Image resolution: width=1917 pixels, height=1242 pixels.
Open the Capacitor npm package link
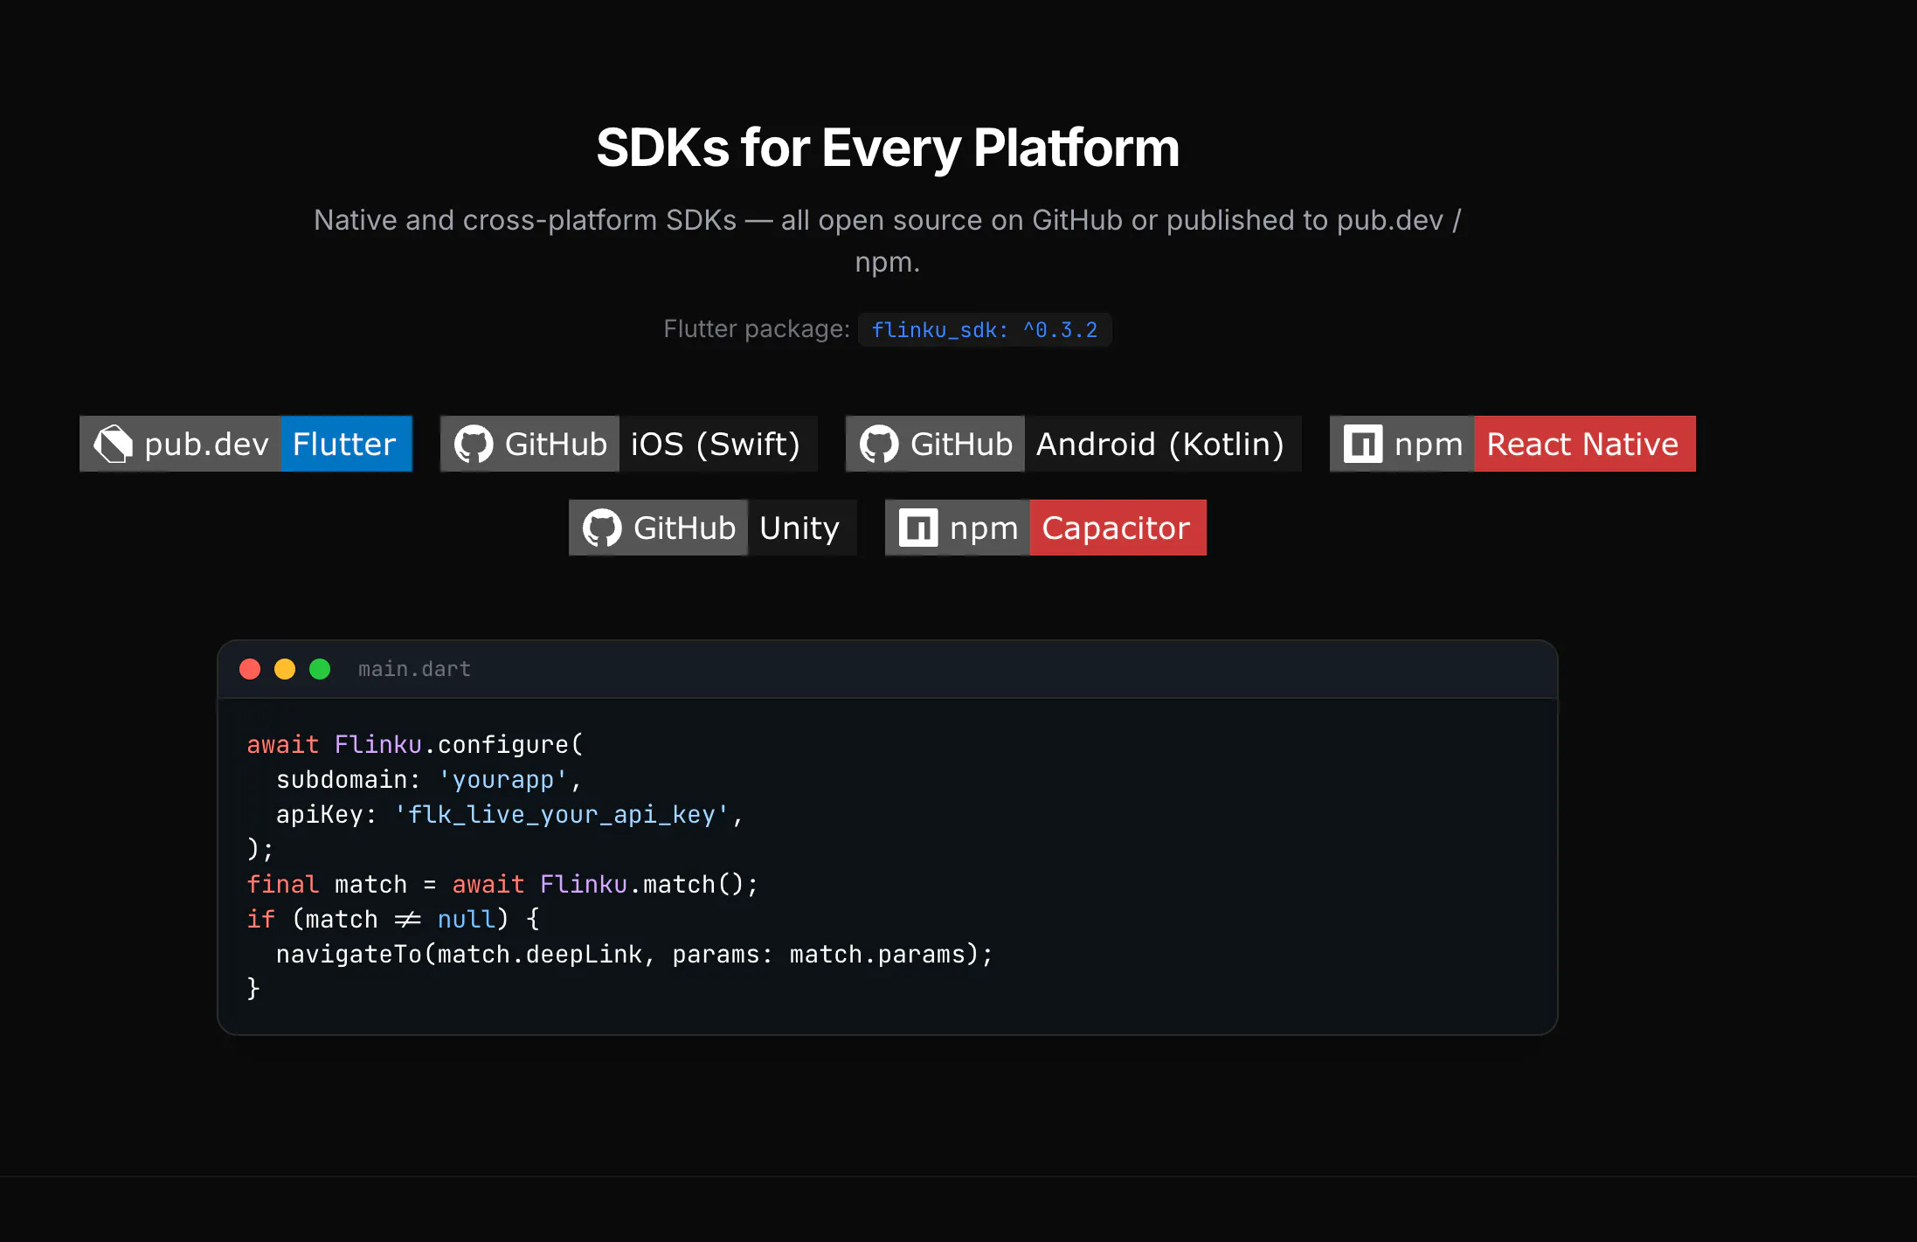(1046, 528)
